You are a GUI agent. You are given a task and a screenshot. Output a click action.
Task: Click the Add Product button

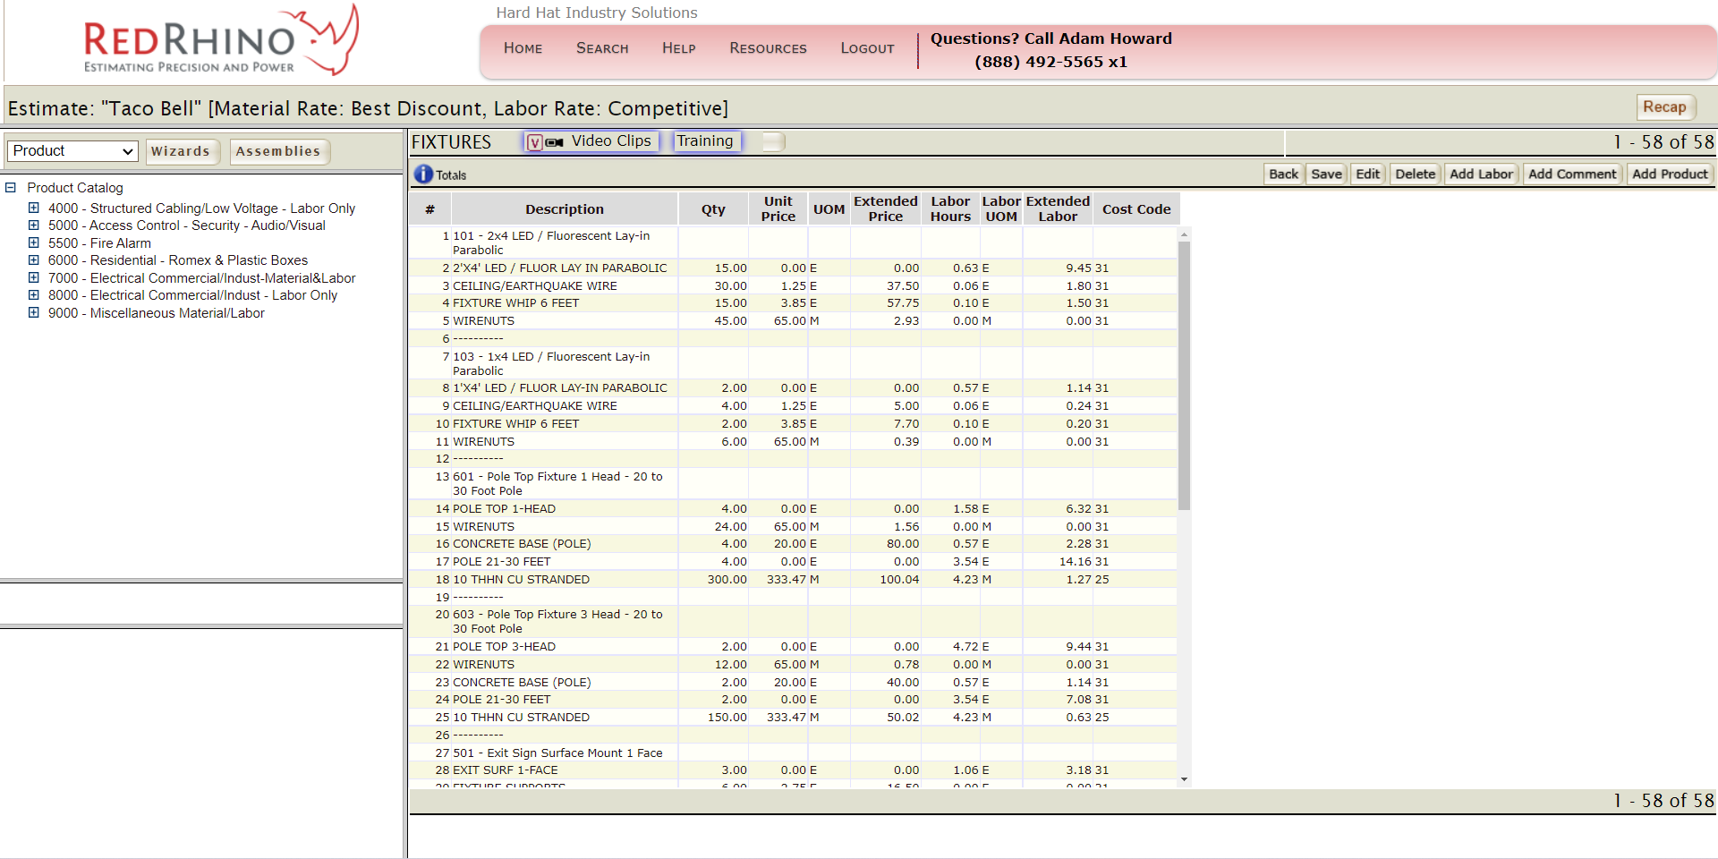(1670, 174)
